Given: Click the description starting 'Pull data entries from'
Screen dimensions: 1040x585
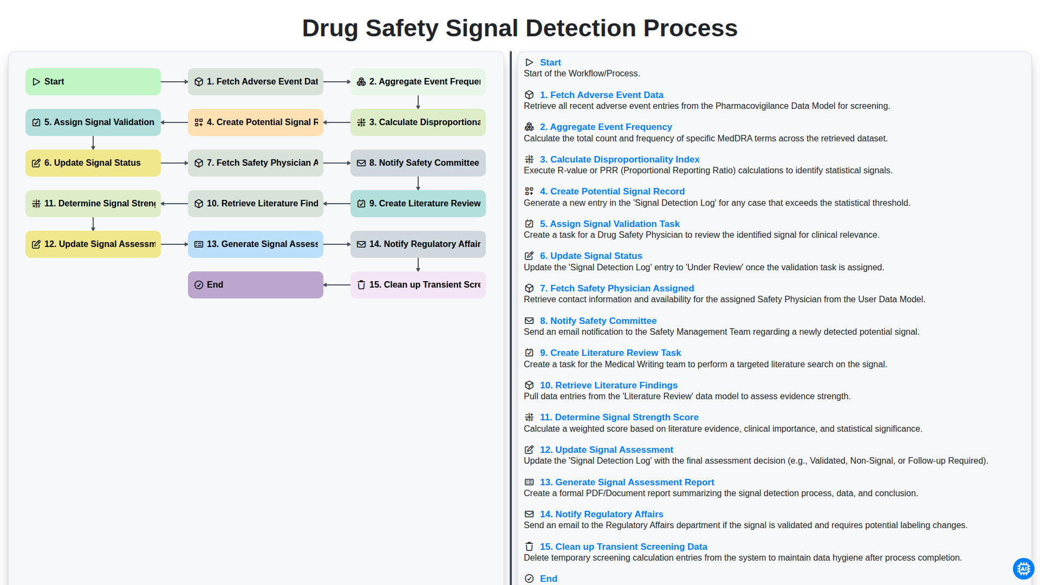Looking at the screenshot, I should pyautogui.click(x=687, y=396).
